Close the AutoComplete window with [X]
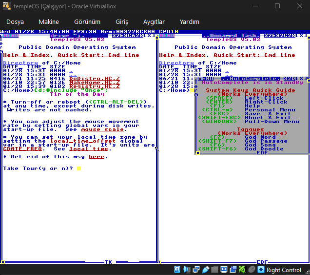The image size is (310, 275). (x=301, y=79)
